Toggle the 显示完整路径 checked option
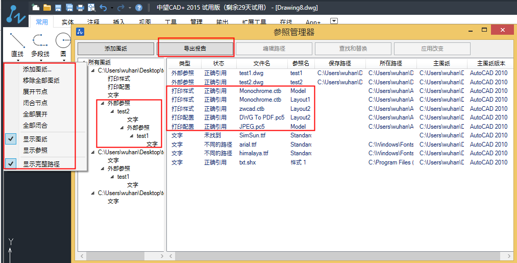 [41, 164]
